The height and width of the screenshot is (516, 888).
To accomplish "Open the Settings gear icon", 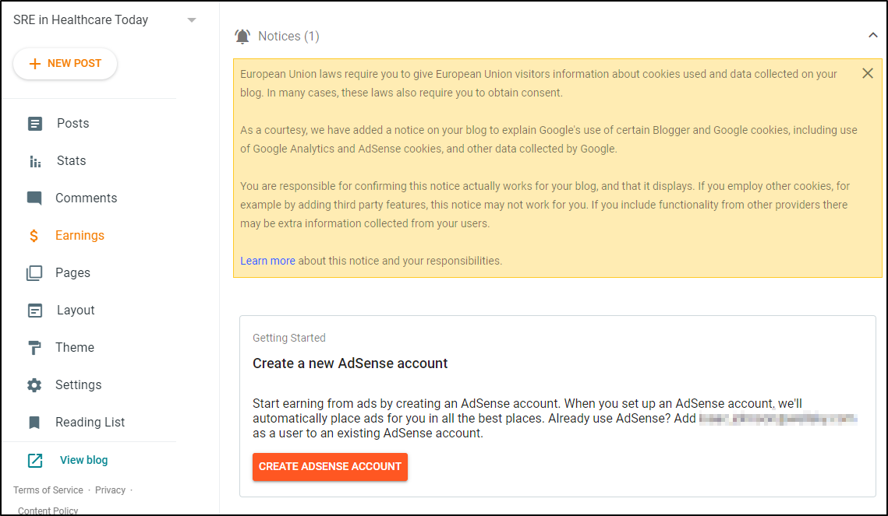I will pos(34,385).
